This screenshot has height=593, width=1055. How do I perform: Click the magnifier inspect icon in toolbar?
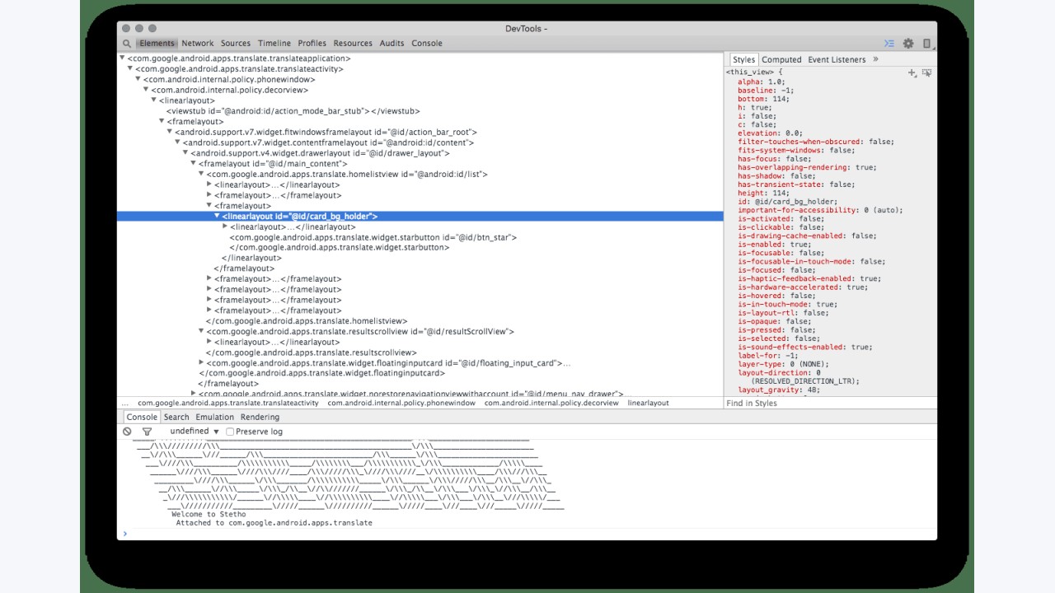(x=127, y=44)
